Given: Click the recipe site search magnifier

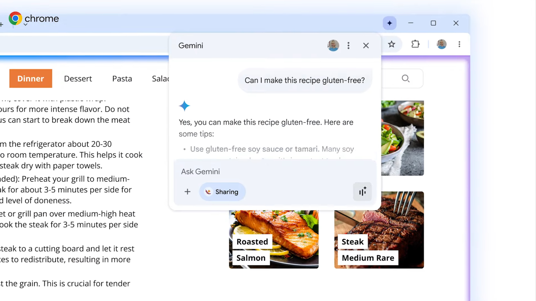Looking at the screenshot, I should click(405, 79).
